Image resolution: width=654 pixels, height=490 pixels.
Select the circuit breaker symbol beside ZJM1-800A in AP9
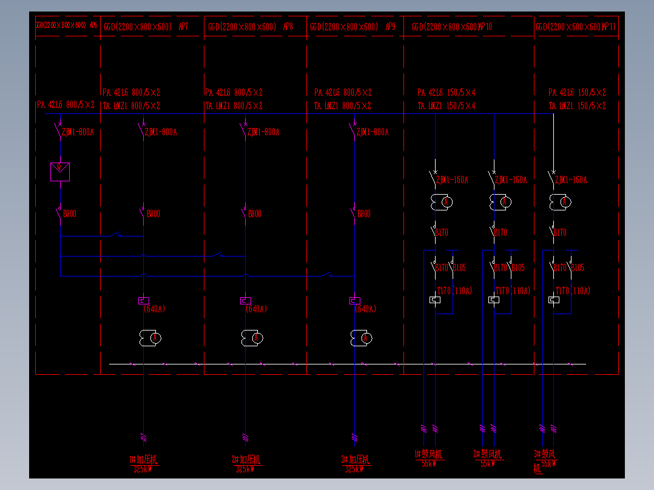click(x=353, y=130)
